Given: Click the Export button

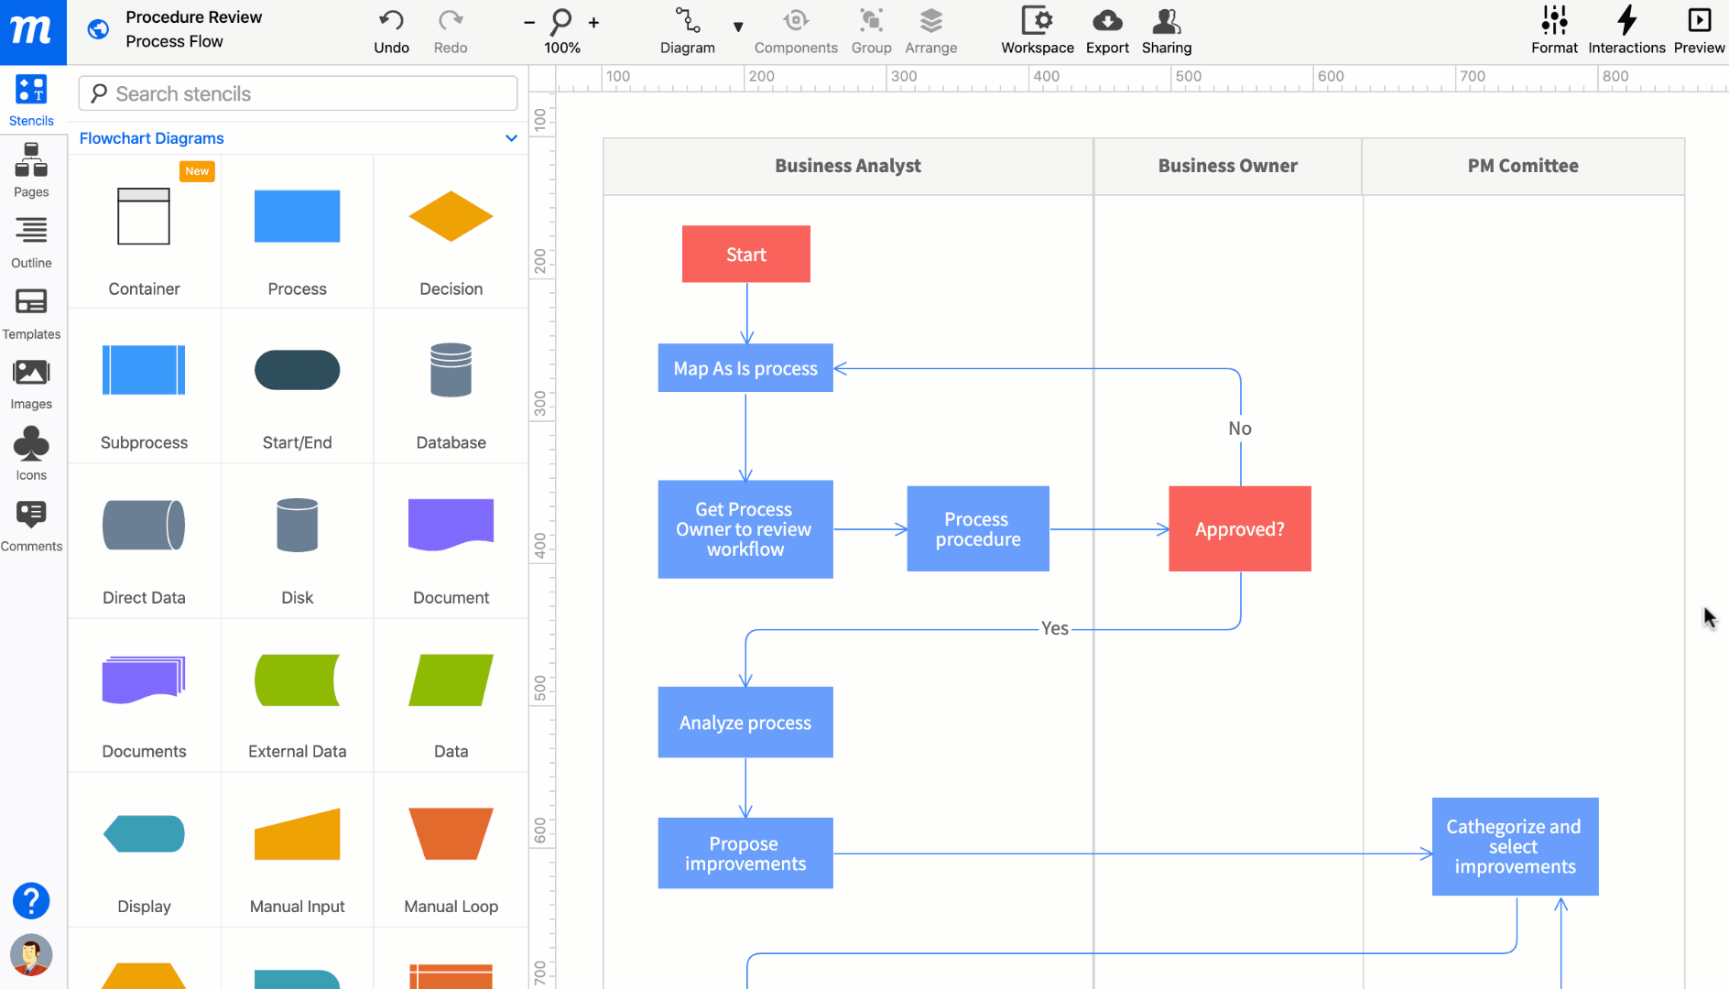Looking at the screenshot, I should point(1107,27).
